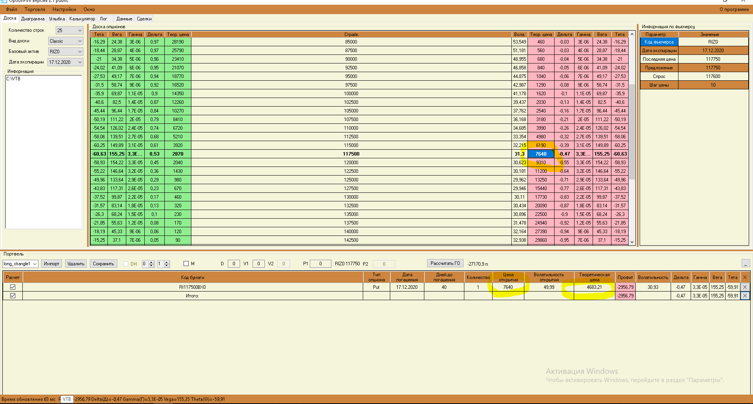Open the Количество строк dropdown
The image size is (753, 404).
(69, 30)
